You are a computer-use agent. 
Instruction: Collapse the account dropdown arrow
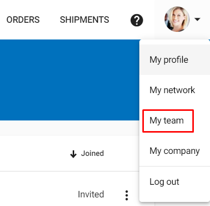[197, 19]
